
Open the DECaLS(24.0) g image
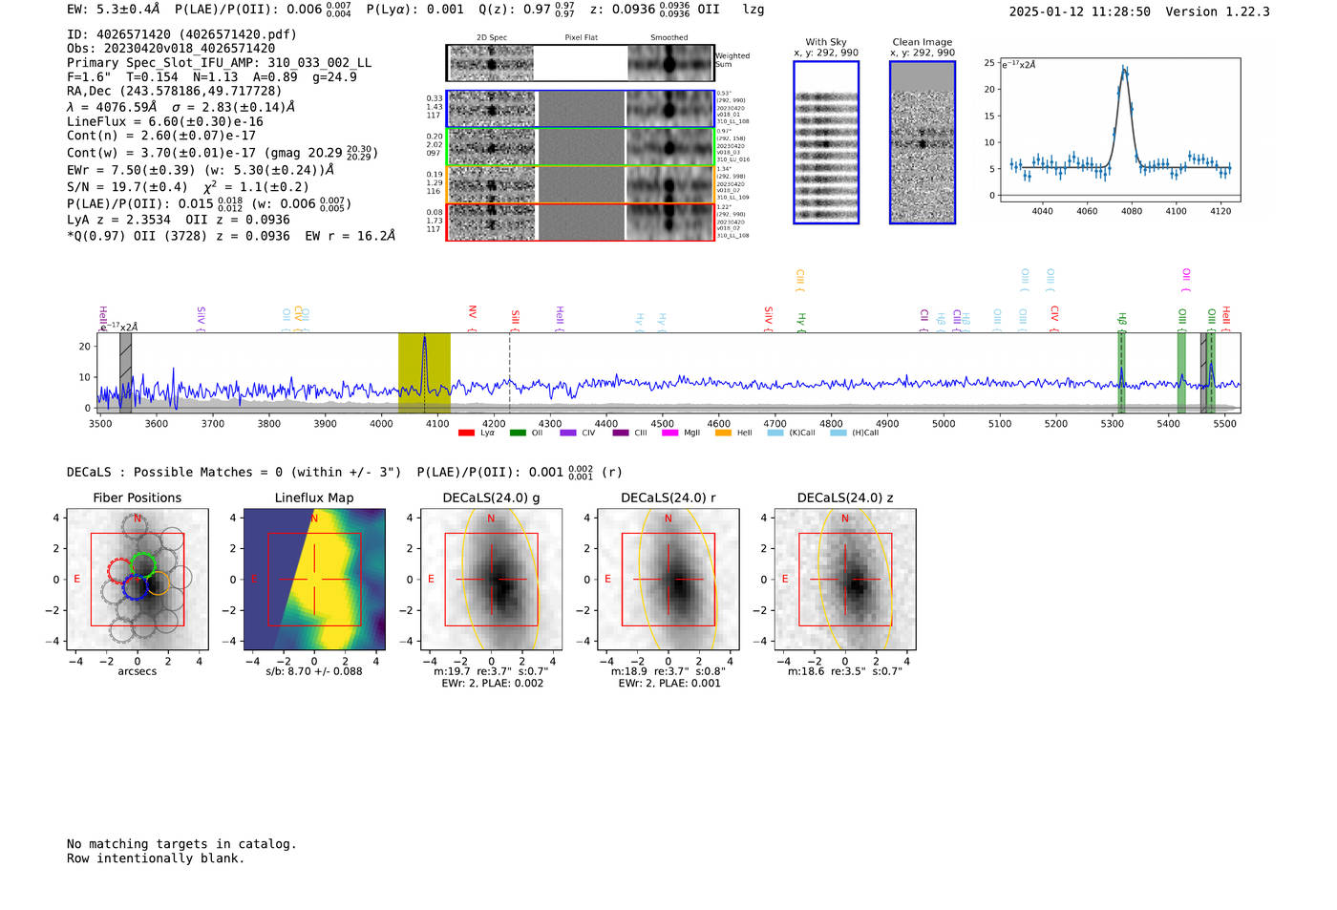coord(492,580)
